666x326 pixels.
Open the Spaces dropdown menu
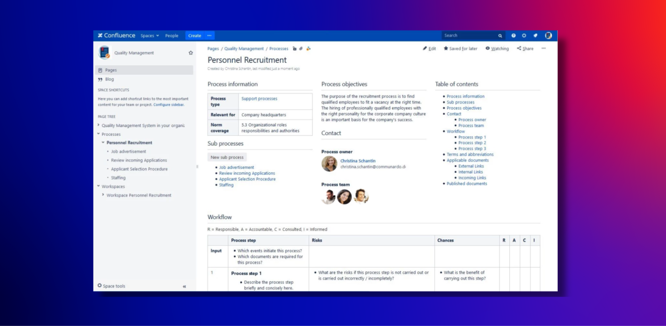[149, 35]
